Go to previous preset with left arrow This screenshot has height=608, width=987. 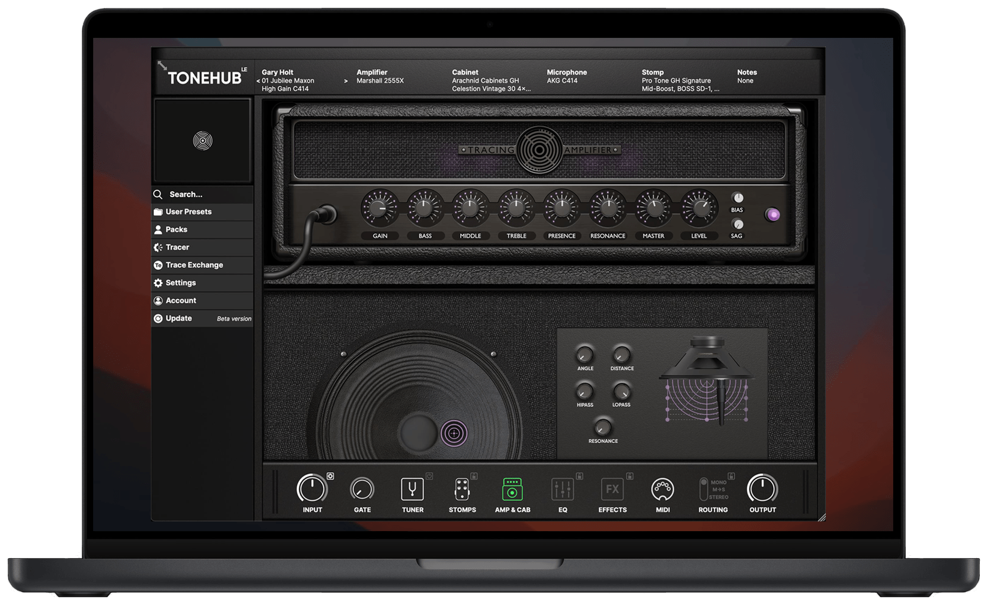[258, 81]
